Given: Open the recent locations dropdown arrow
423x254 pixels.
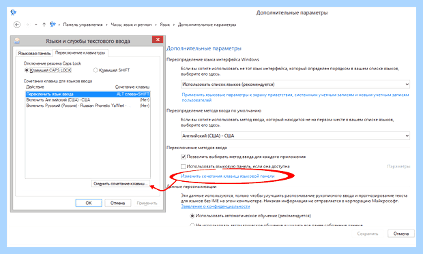Looking at the screenshot, I should [36, 25].
